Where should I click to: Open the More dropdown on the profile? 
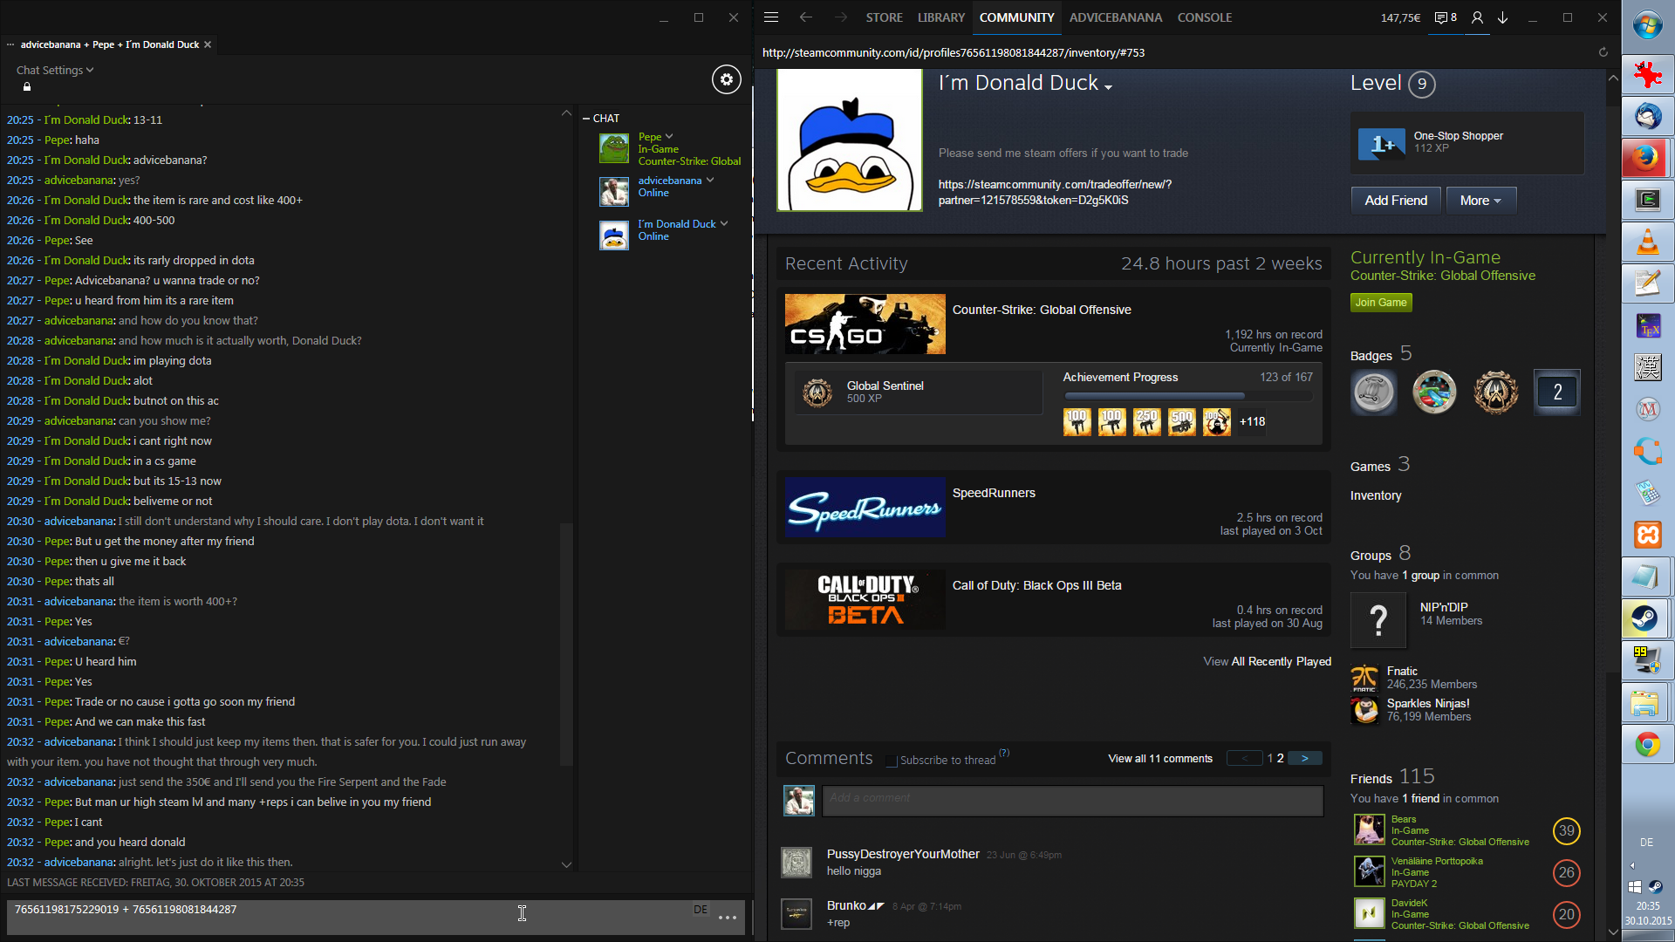[x=1480, y=201]
